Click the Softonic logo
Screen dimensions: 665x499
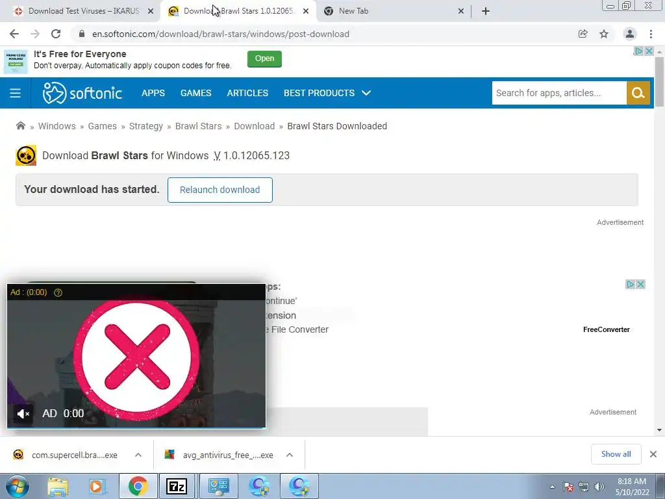(x=82, y=93)
